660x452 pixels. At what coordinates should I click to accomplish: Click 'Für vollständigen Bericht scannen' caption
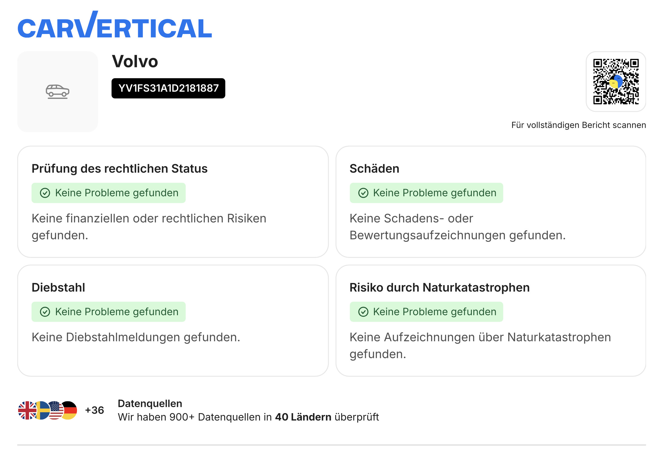click(x=578, y=125)
